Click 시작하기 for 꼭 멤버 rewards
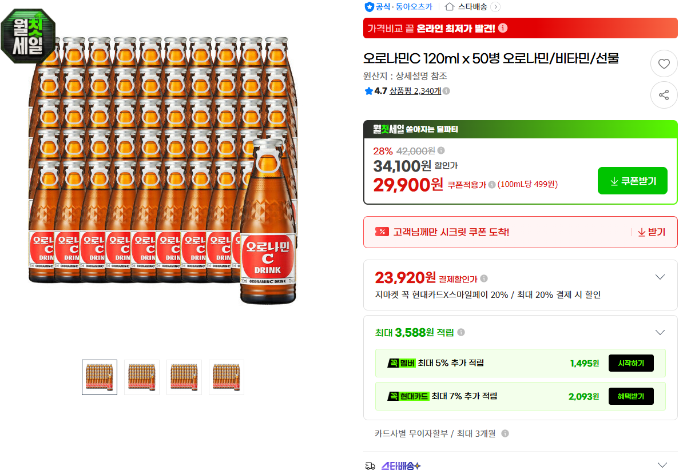Viewport: 679px width, 474px height. pyautogui.click(x=631, y=363)
